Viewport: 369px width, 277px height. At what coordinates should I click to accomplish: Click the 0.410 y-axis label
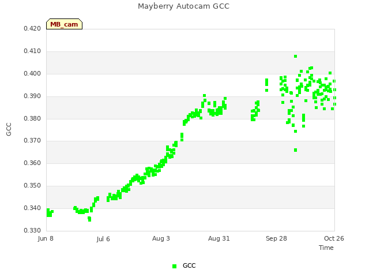(32, 51)
